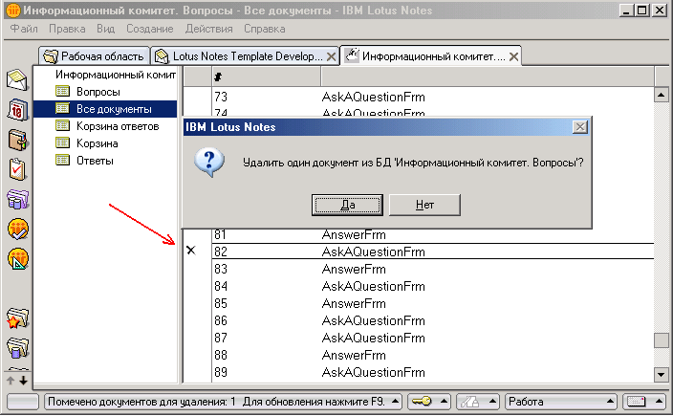The width and height of the screenshot is (673, 416).
Task: Expand the keyboard icon status dropdown arrow
Action: [x=659, y=402]
